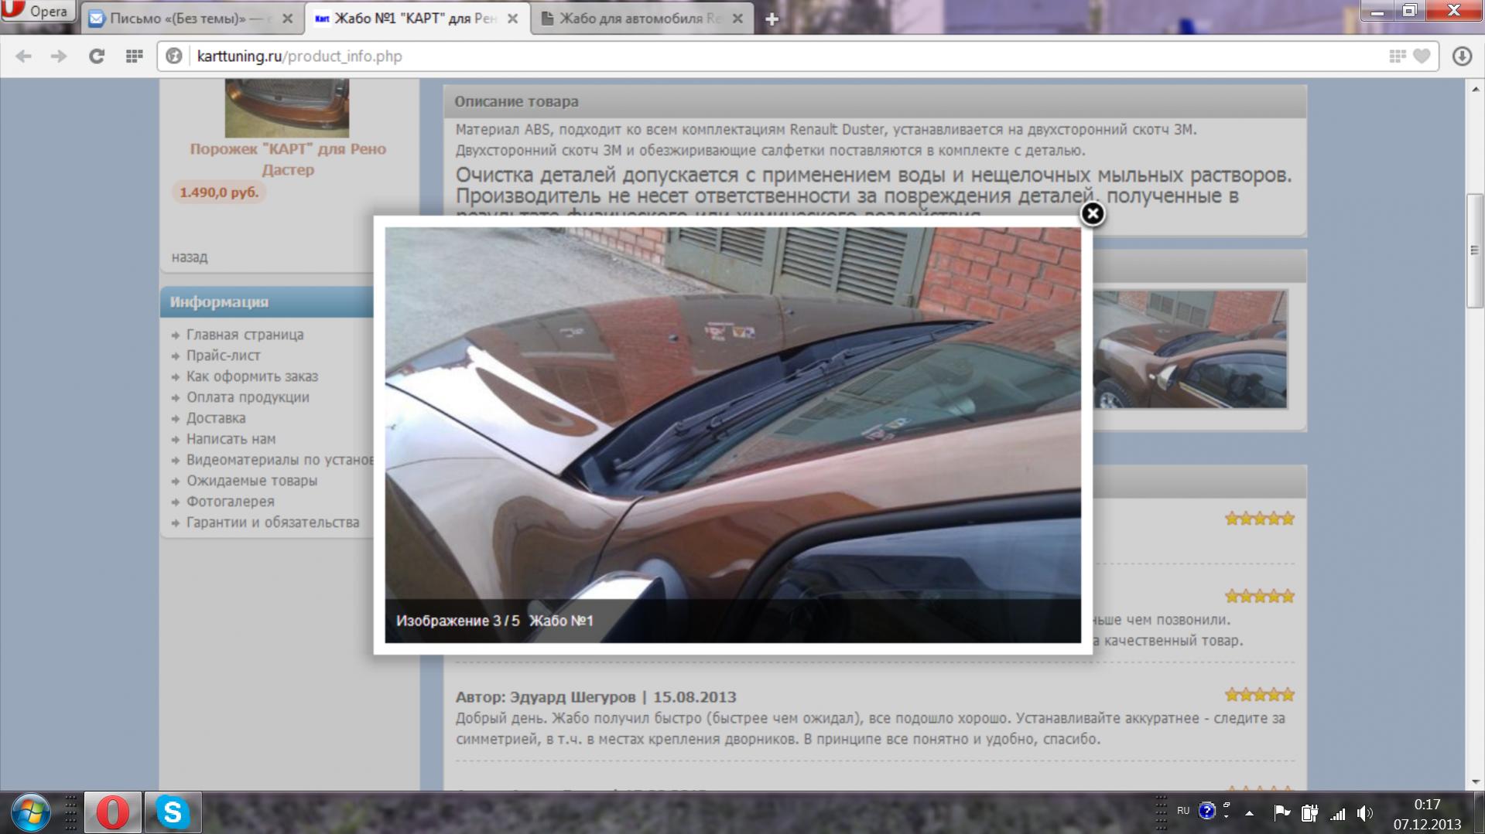The height and width of the screenshot is (834, 1485).
Task: Click the Доставка sidebar link
Action: 216,418
